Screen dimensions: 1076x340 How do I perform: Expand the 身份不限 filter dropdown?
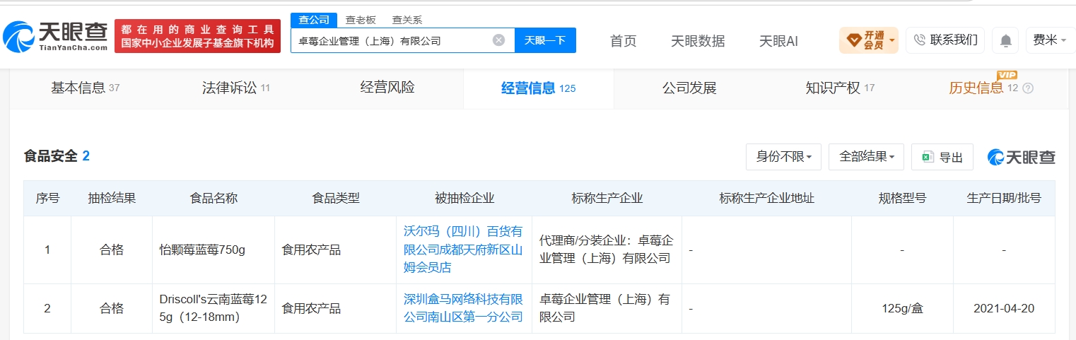pyautogui.click(x=783, y=157)
